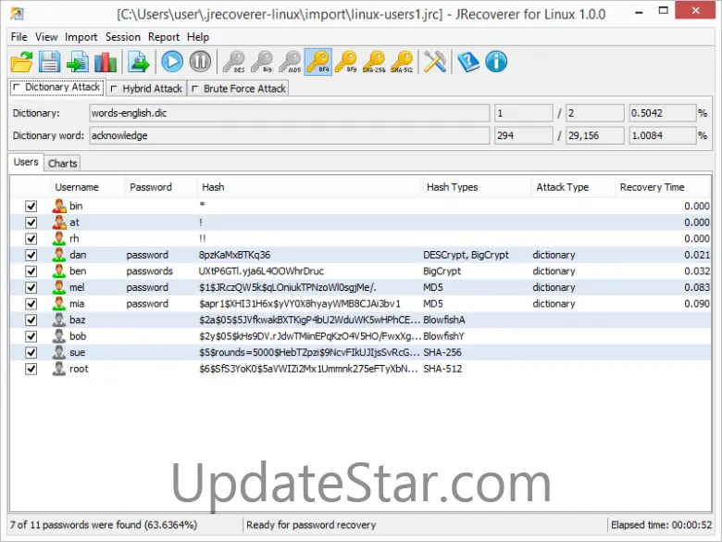Start recovery with the blue play button
Viewport: 722px width, 542px height.
point(172,62)
